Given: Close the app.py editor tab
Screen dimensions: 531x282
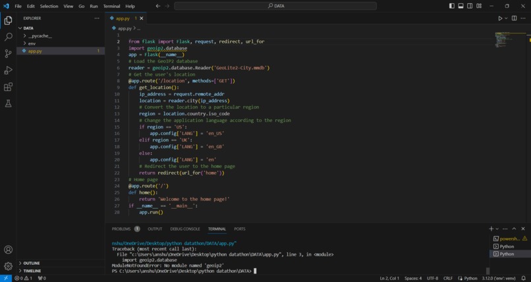Looking at the screenshot, I should (142, 18).
